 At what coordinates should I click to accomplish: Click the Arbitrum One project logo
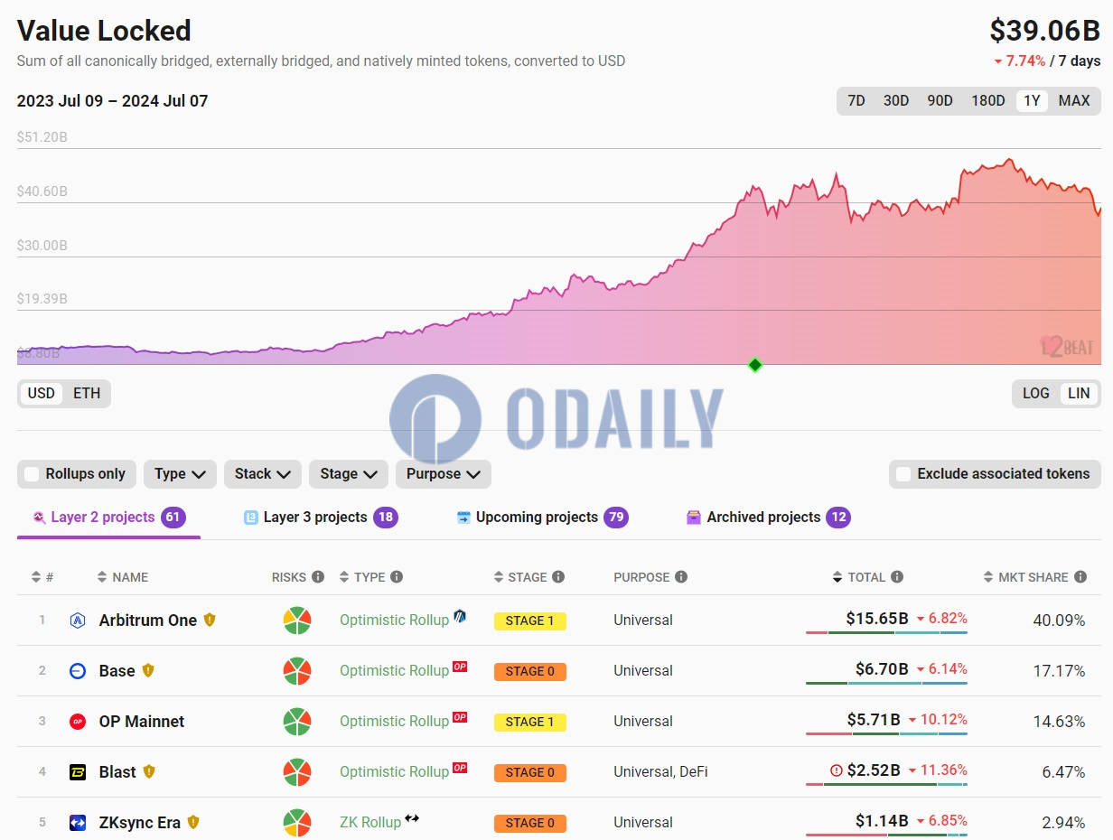coord(78,621)
